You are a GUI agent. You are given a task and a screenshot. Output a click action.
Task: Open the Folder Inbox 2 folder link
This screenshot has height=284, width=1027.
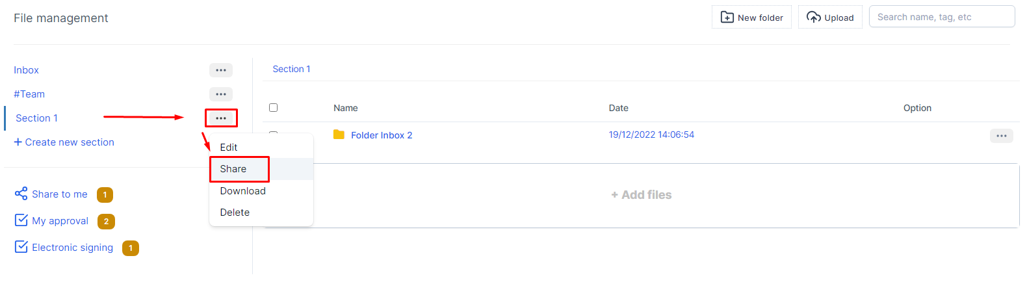(x=382, y=135)
